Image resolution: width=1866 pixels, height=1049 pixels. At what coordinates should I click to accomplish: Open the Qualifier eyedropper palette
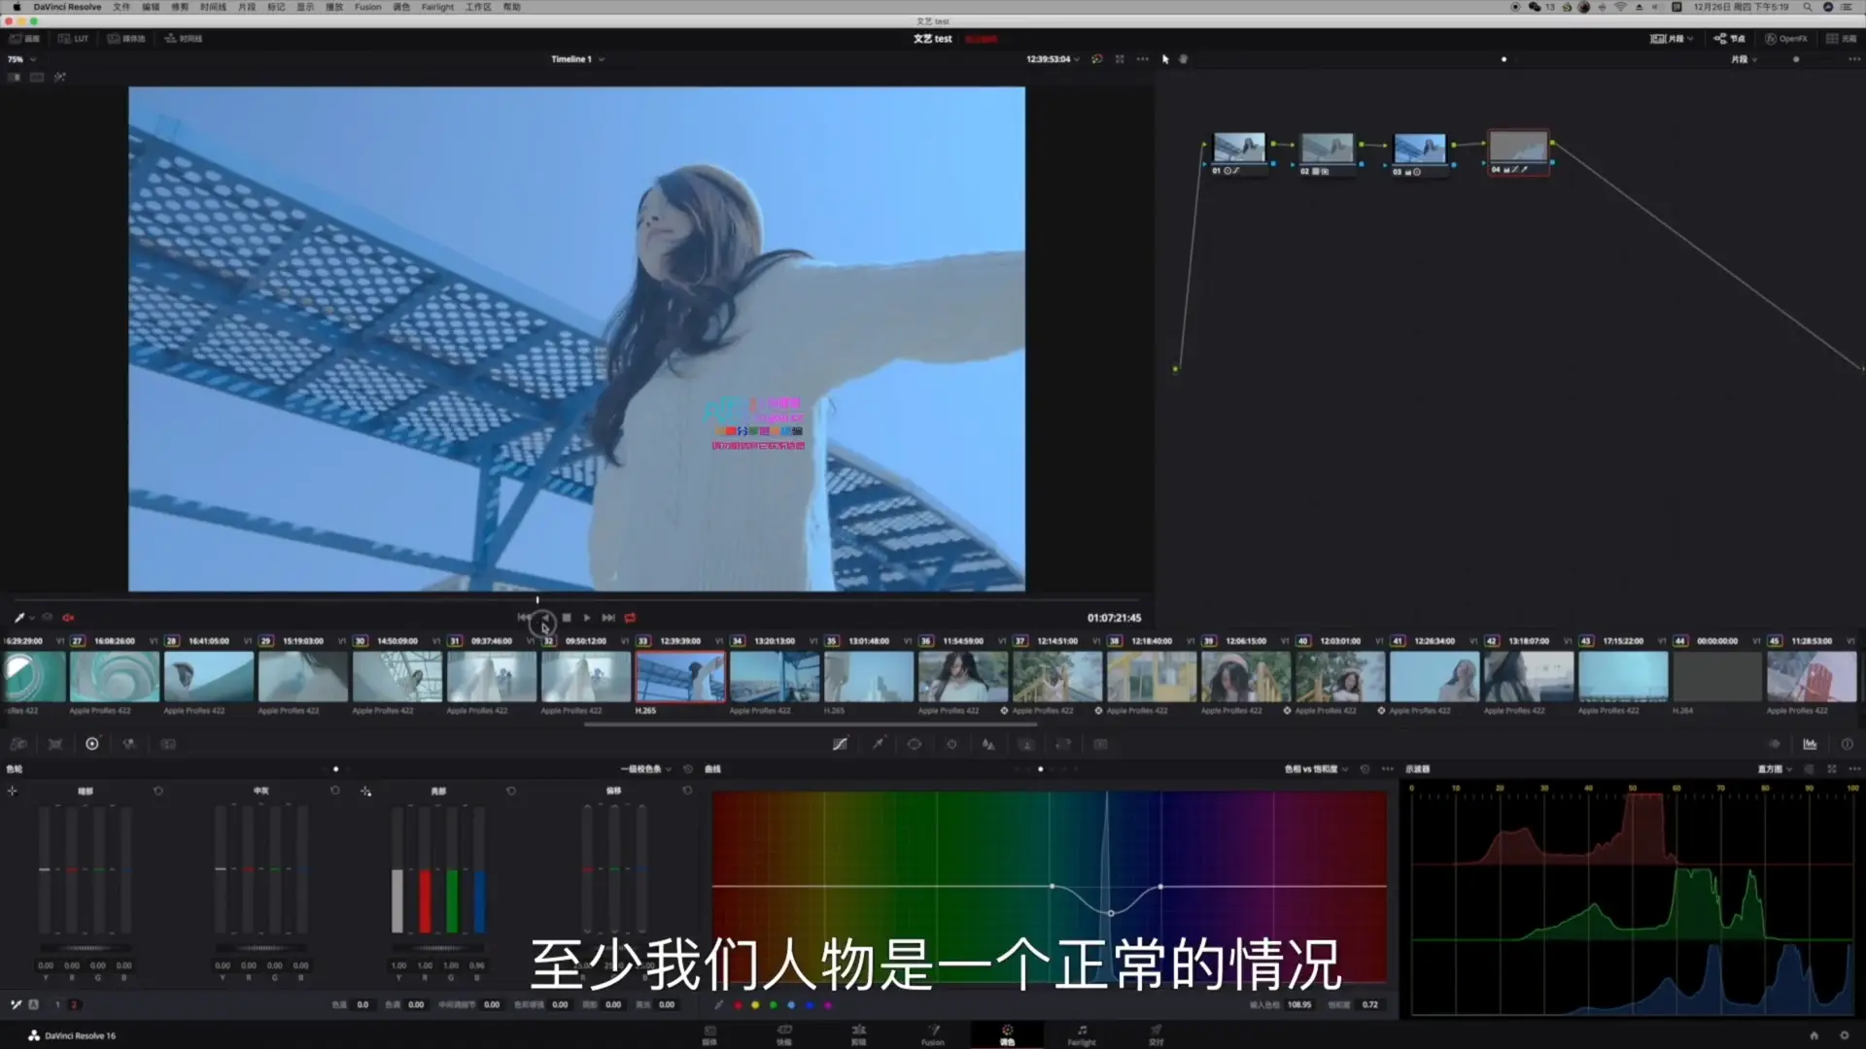[x=878, y=744]
